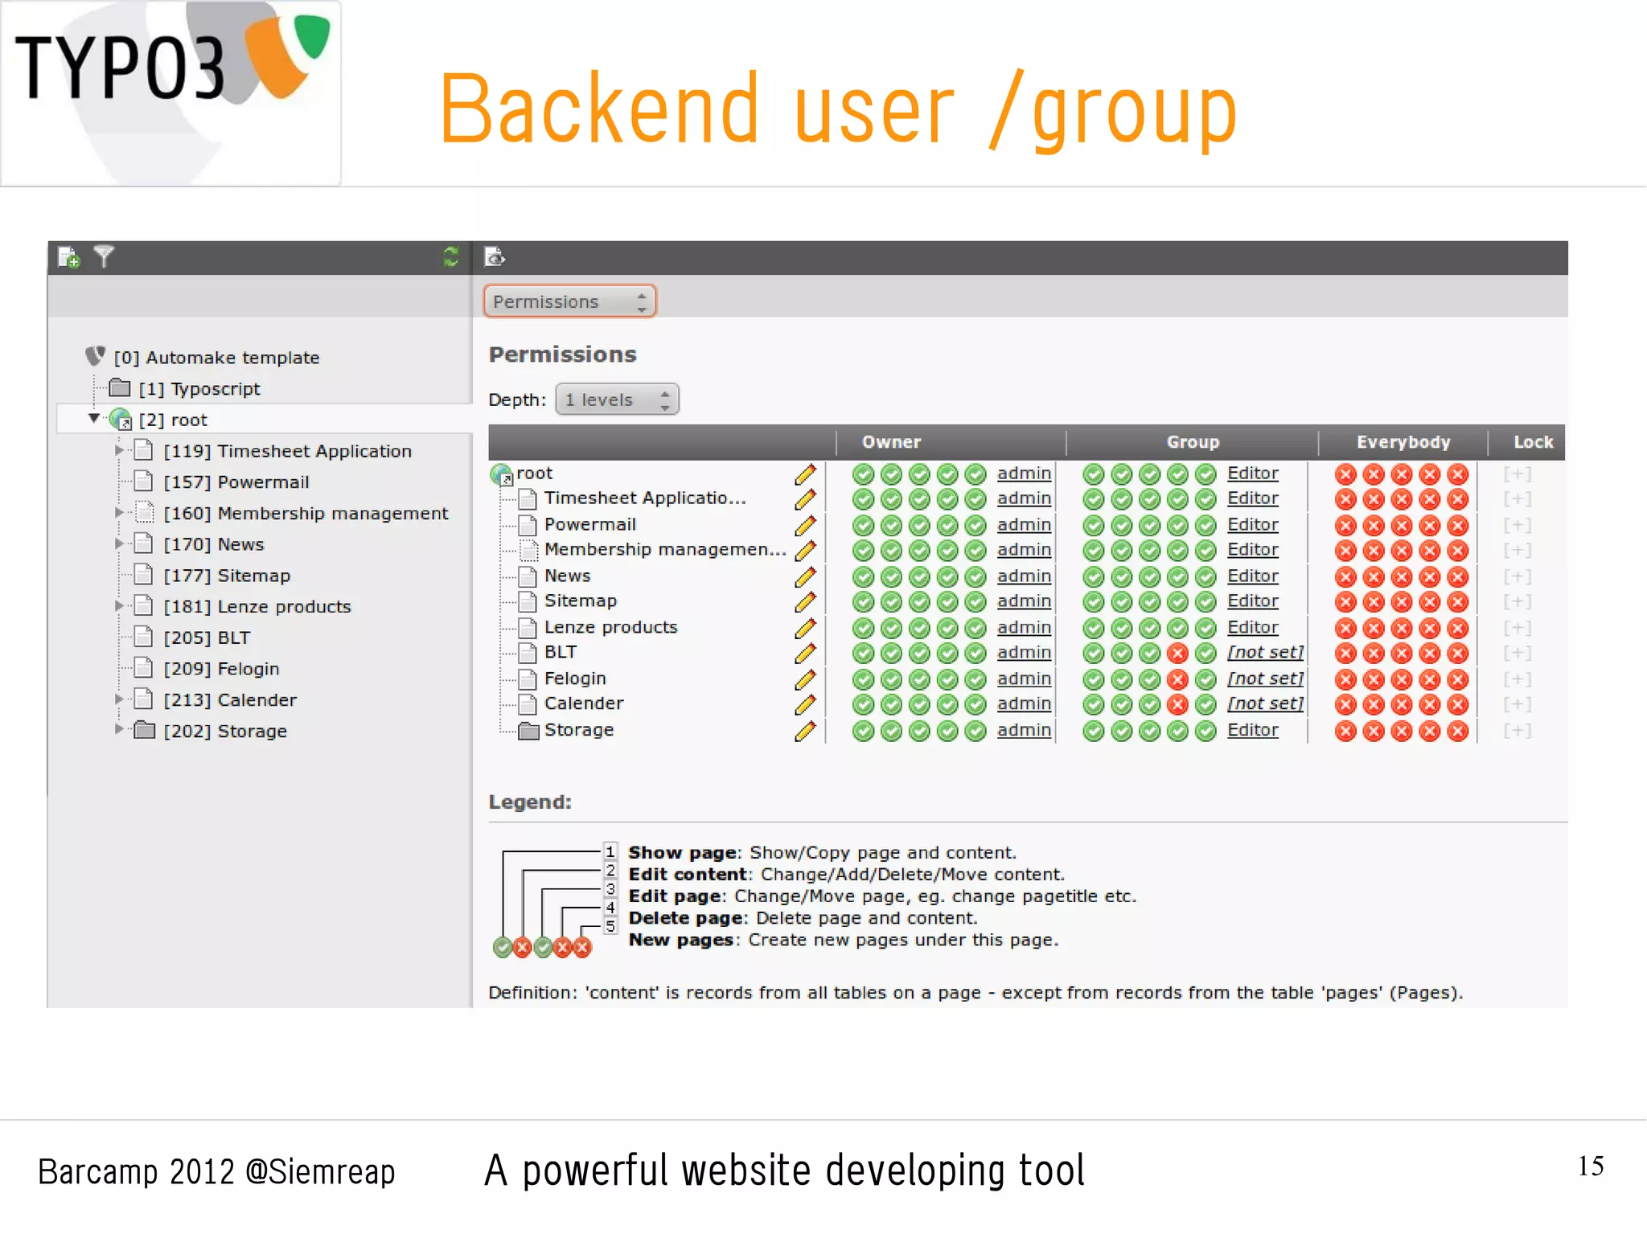The image size is (1647, 1234).
Task: Open the page tree filter funnel icon
Action: coord(104,256)
